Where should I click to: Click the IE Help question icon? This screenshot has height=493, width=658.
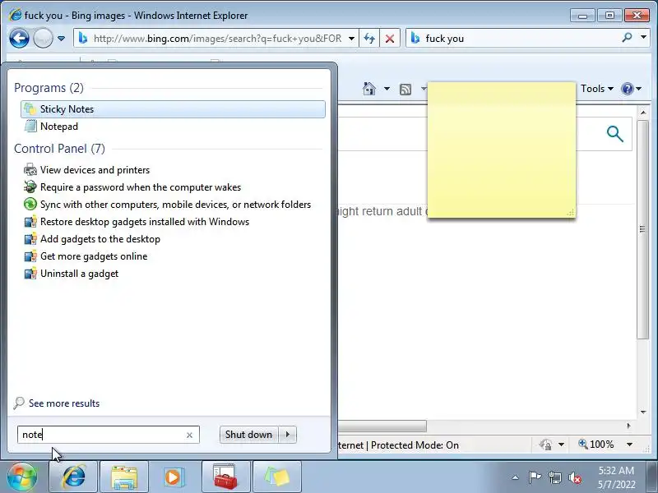coord(628,89)
